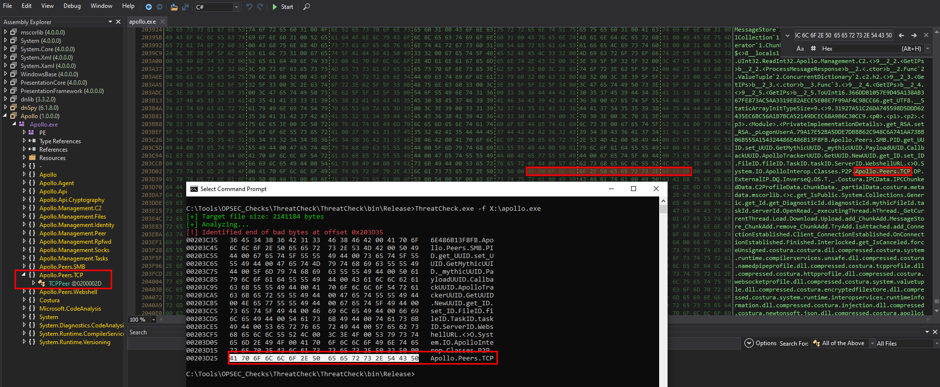Open the Debug menu

pos(72,6)
